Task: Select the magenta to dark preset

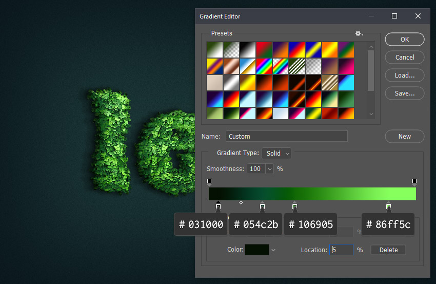Action: click(x=346, y=66)
